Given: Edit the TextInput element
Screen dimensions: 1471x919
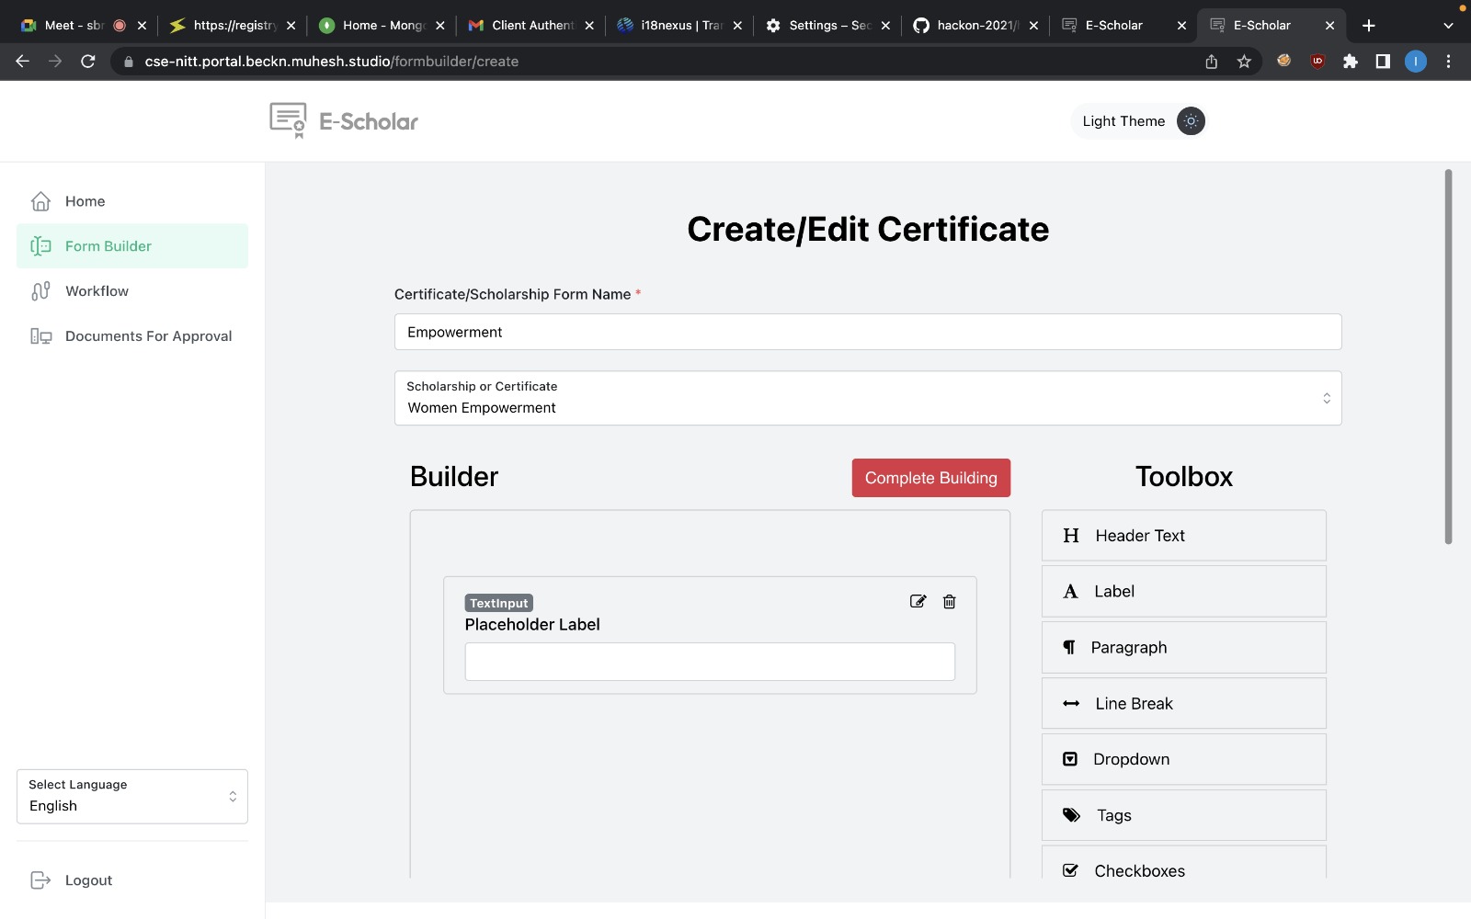Looking at the screenshot, I should (x=918, y=601).
